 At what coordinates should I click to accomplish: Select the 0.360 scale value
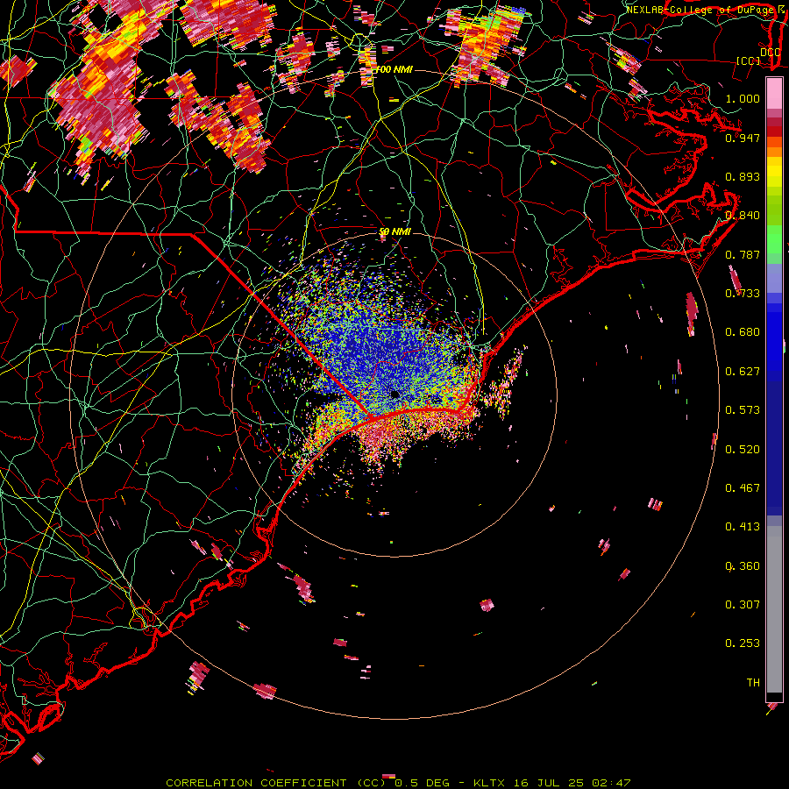pos(743,566)
